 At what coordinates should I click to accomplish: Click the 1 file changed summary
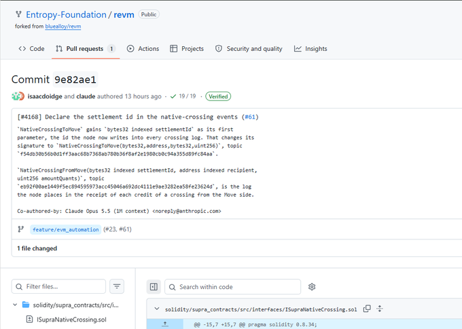point(37,248)
